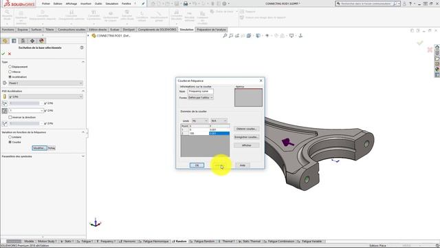
Task: Click the zoom to fit icon in the view toolbar
Action: click(x=225, y=36)
